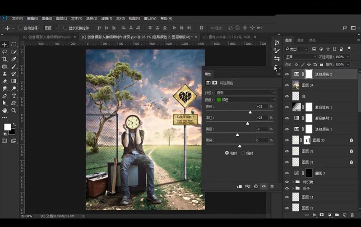
Task: Hide the 渐变填充 1 layer
Action: [287, 107]
